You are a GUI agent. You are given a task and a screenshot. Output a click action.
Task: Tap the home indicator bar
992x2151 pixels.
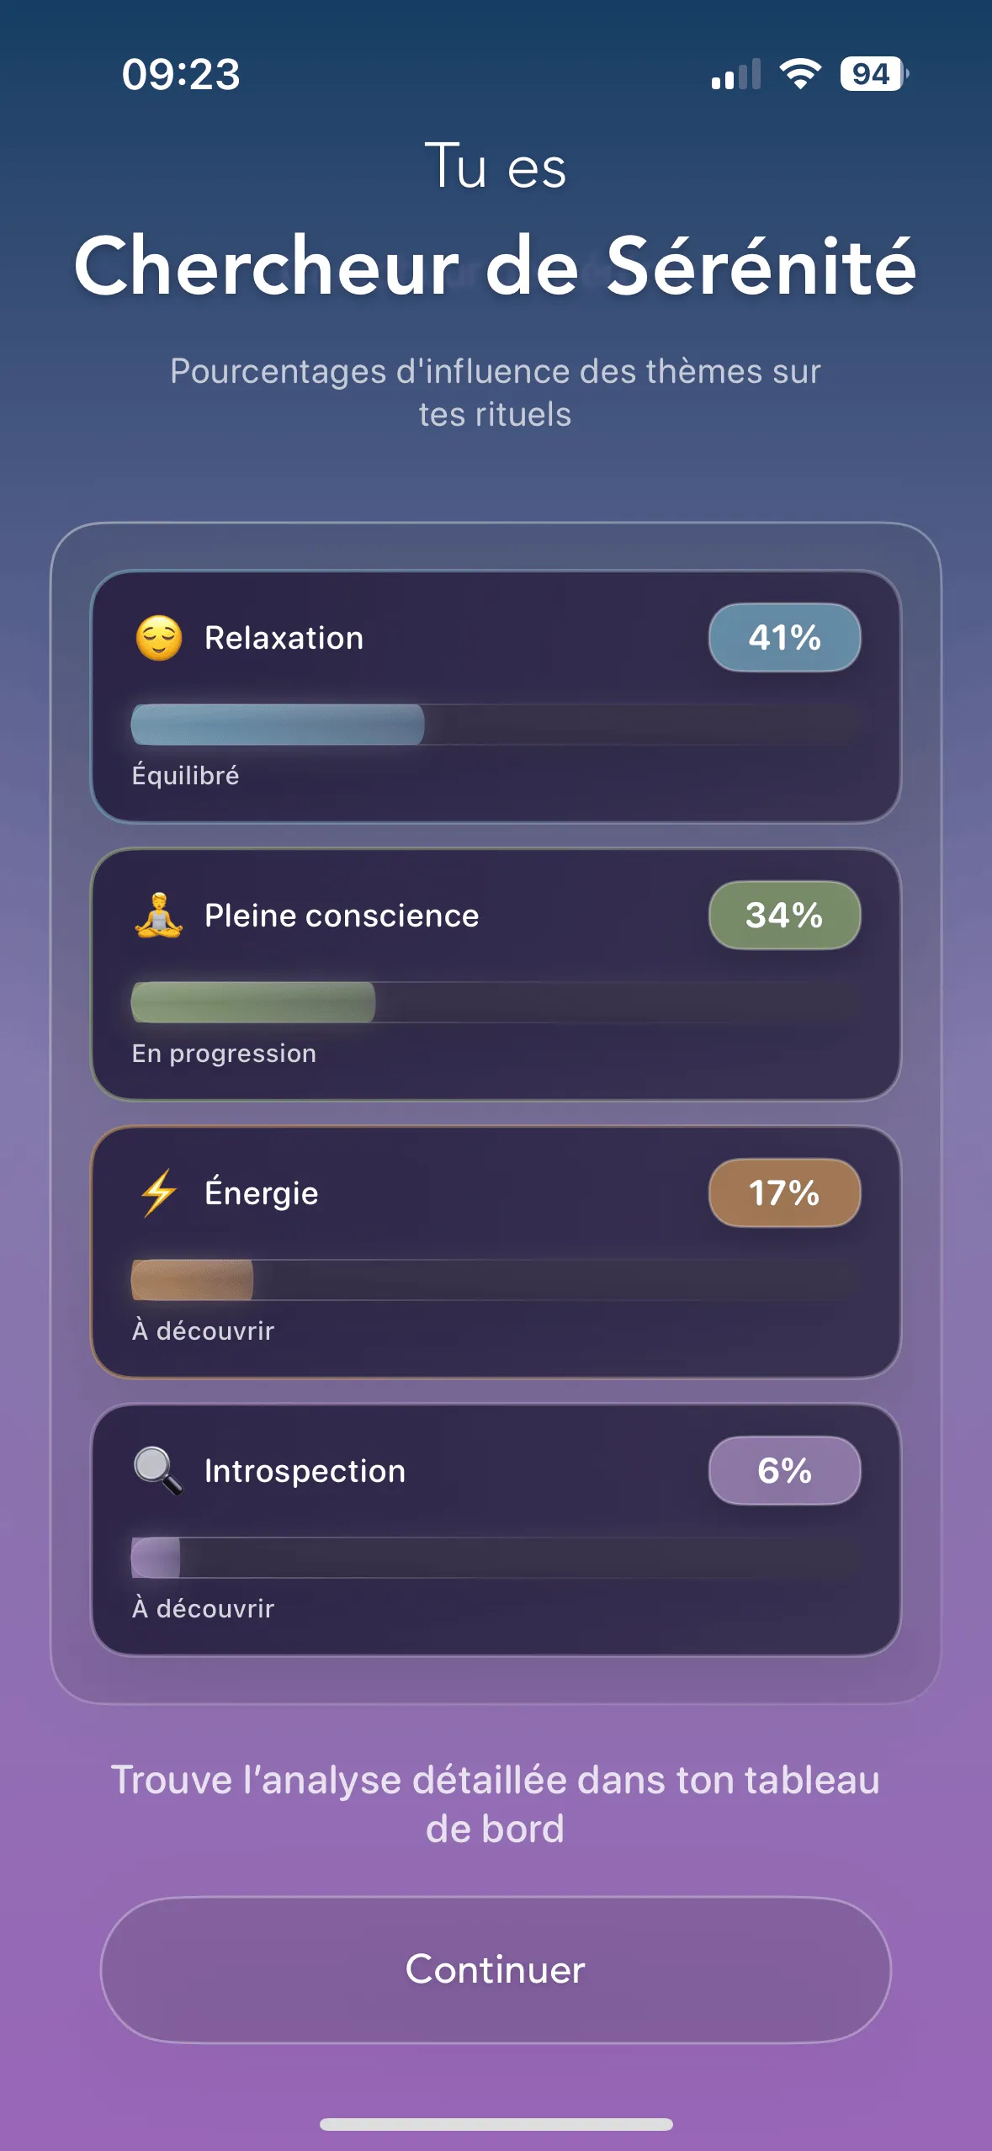click(496, 2124)
